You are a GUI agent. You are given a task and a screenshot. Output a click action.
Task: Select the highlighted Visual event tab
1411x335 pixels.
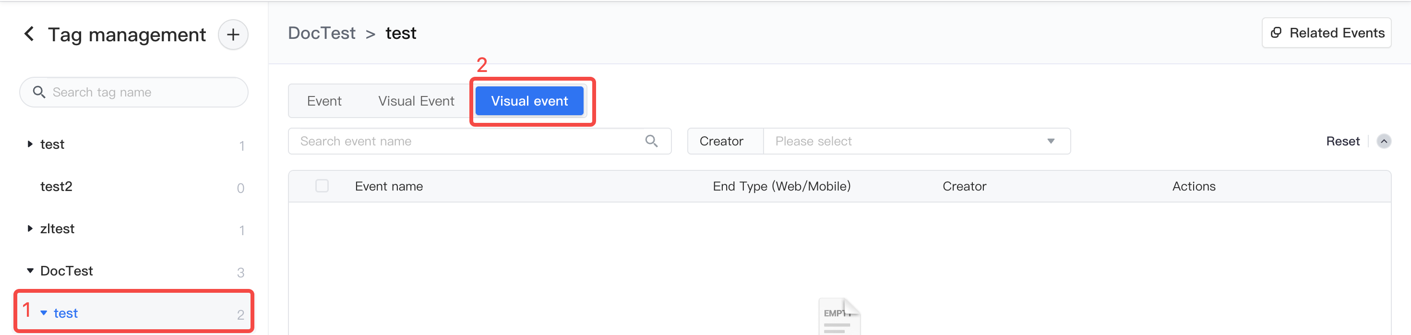pos(529,101)
